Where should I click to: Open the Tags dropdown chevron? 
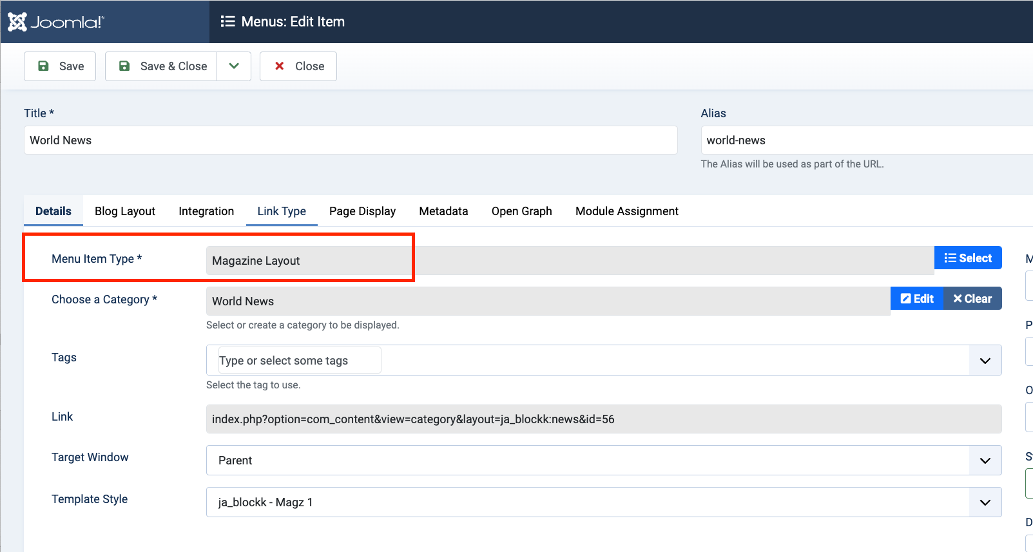click(x=985, y=361)
